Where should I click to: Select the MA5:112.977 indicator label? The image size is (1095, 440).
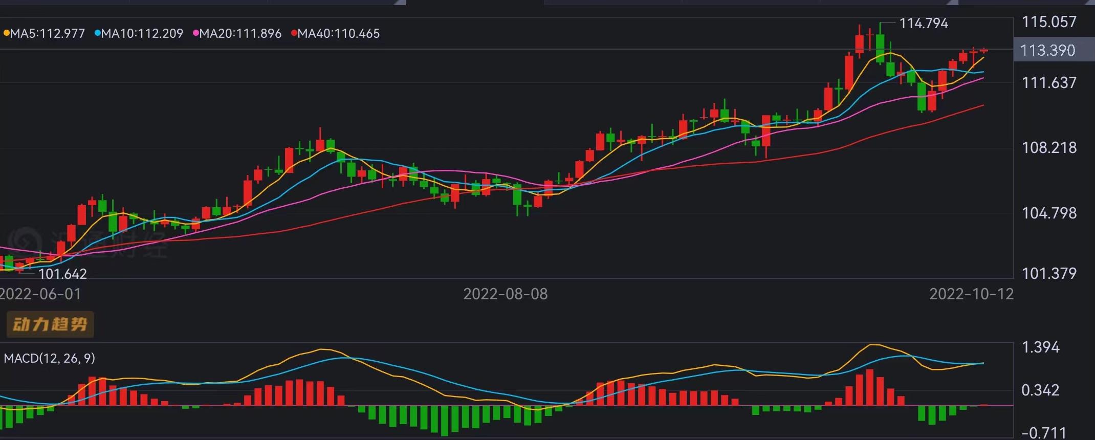pyautogui.click(x=48, y=34)
